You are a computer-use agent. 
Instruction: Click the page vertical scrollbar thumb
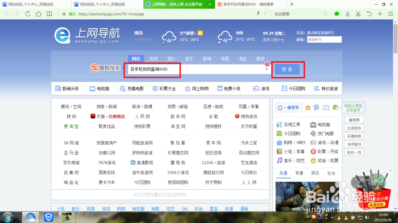tap(396, 38)
